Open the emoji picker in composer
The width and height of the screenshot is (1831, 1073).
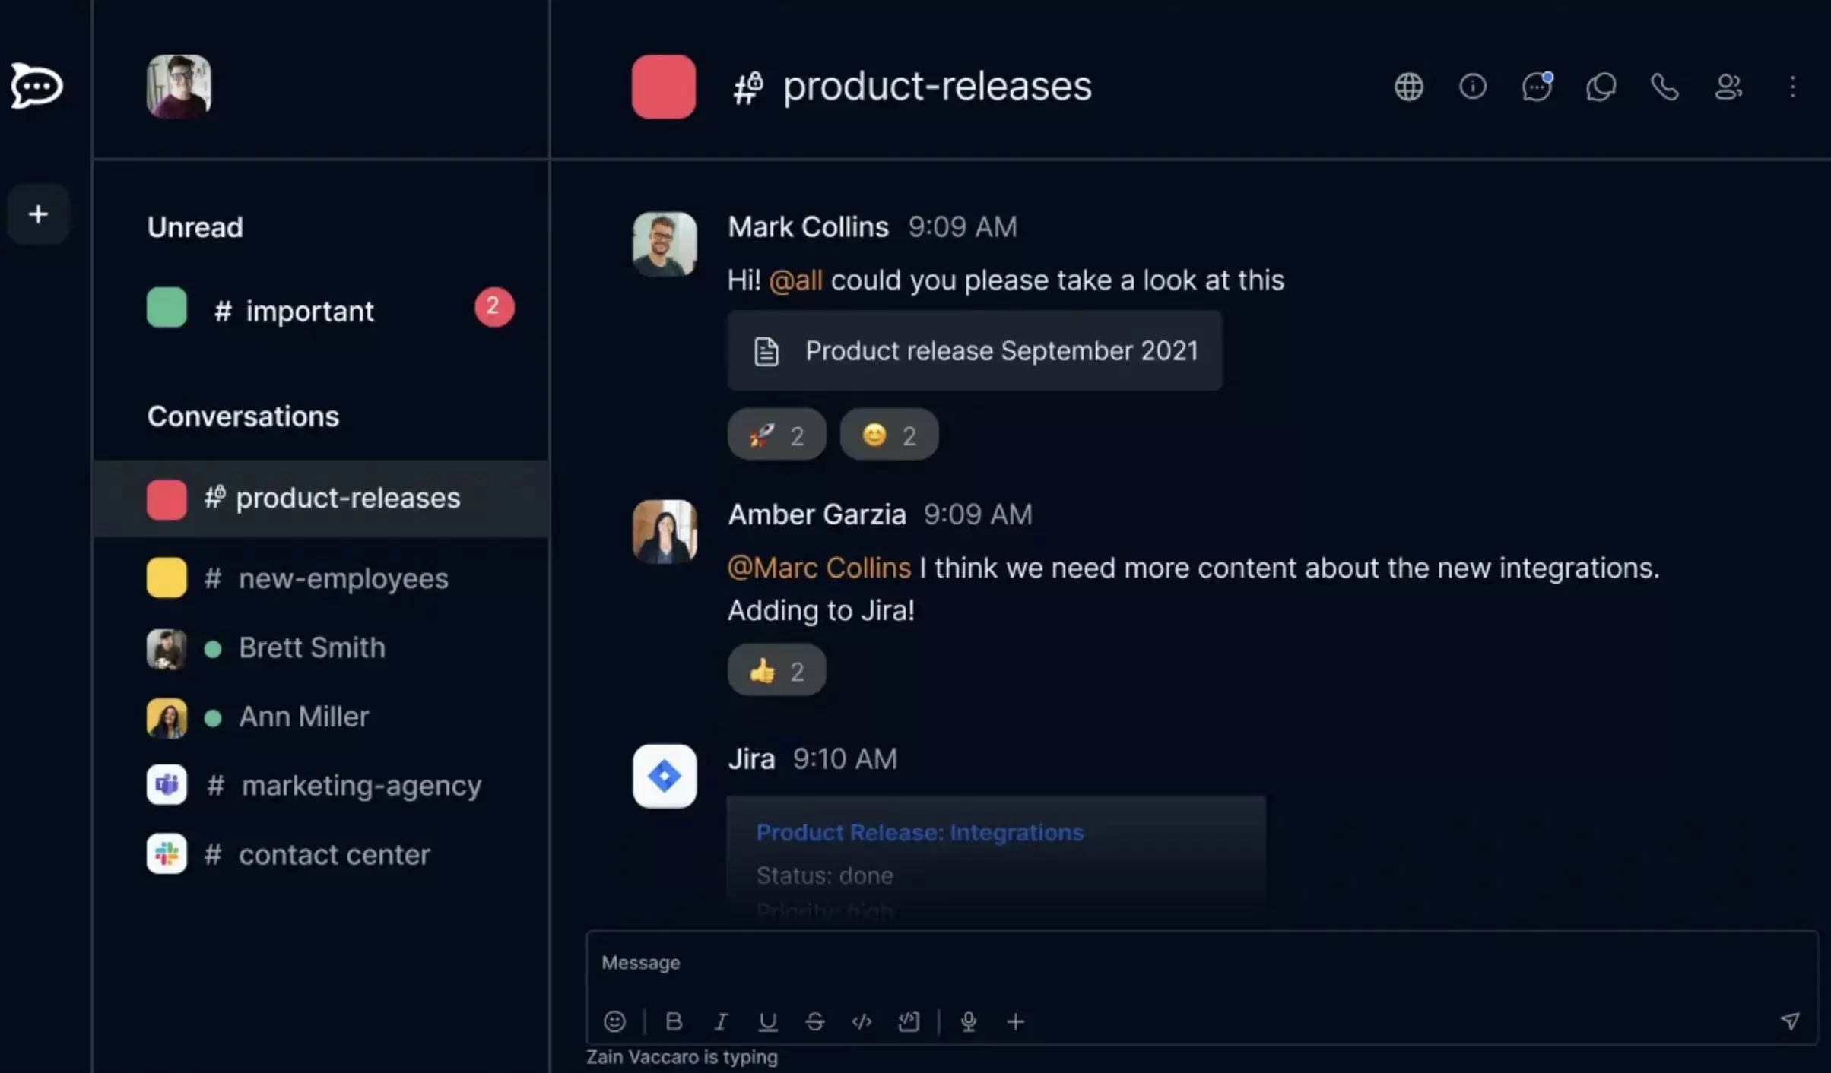pos(614,1021)
